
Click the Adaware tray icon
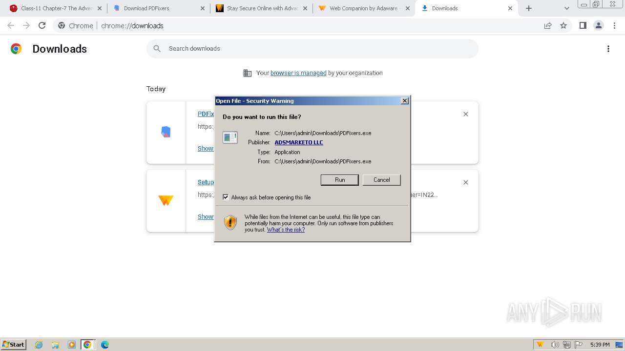540,345
